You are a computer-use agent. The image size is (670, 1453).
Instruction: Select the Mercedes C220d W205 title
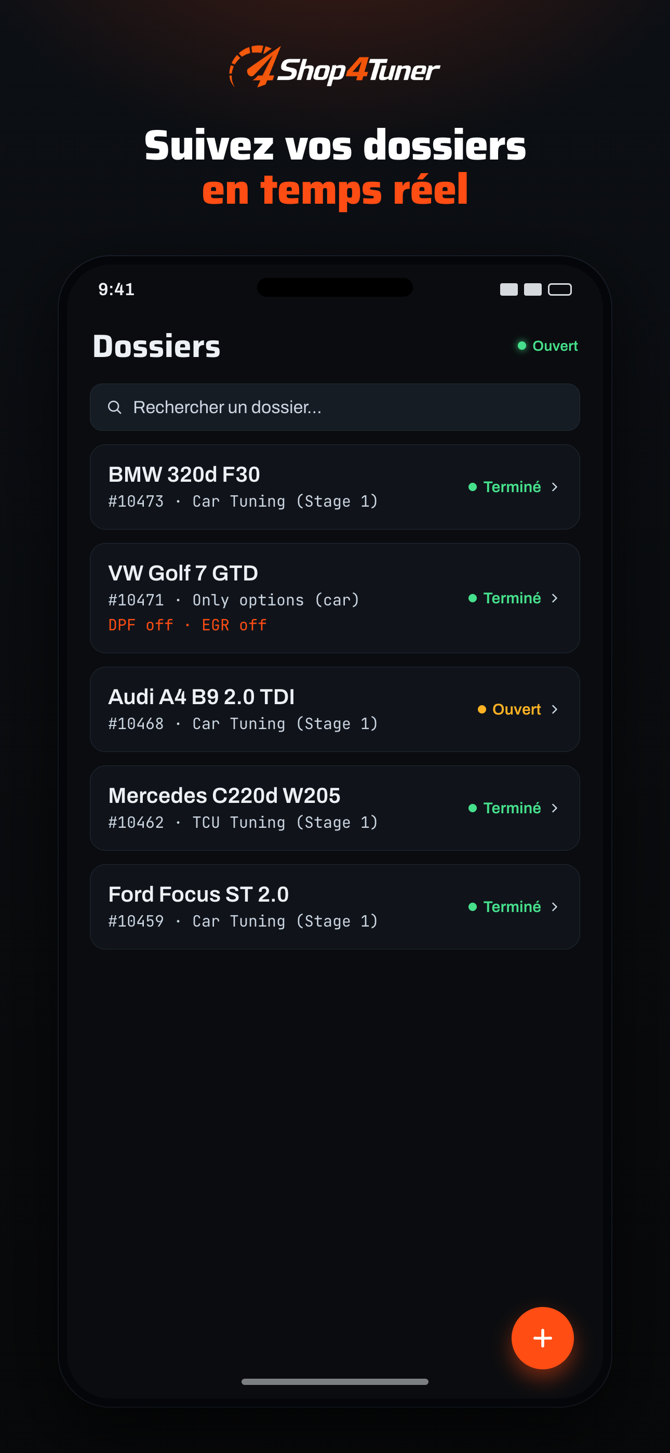tap(224, 795)
